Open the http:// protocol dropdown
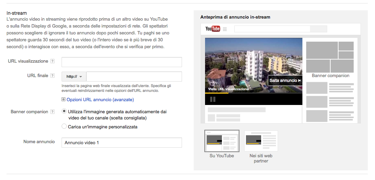The height and width of the screenshot is (180, 375). click(x=74, y=77)
